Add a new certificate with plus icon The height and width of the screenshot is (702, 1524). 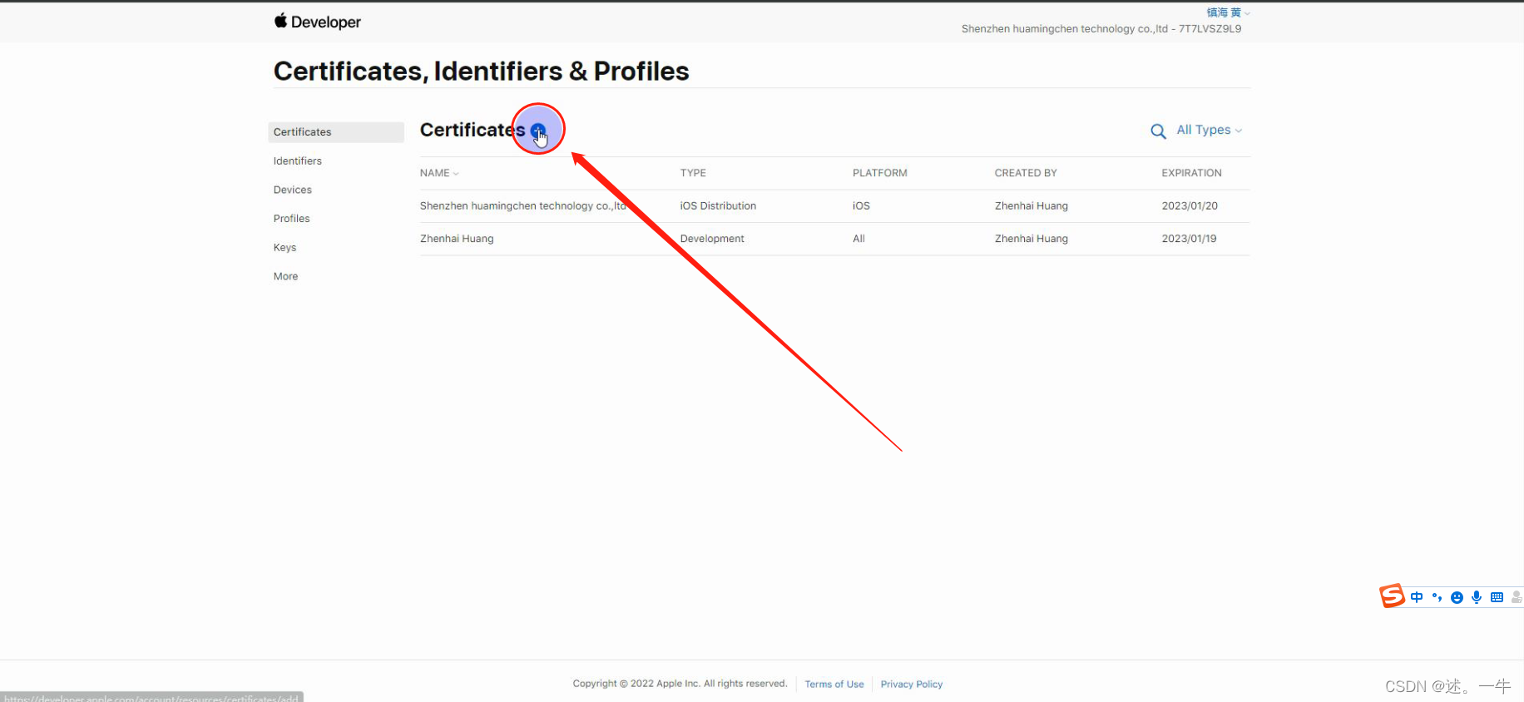[538, 131]
